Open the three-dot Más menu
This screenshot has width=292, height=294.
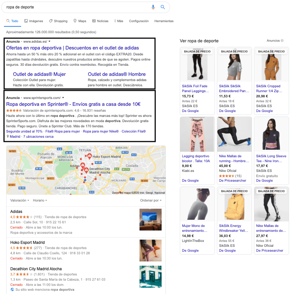[119, 21]
